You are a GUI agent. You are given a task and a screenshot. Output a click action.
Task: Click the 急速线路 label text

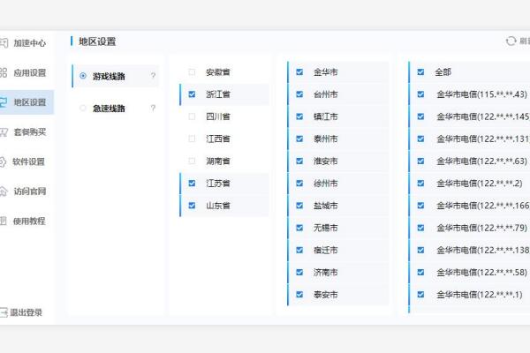109,109
